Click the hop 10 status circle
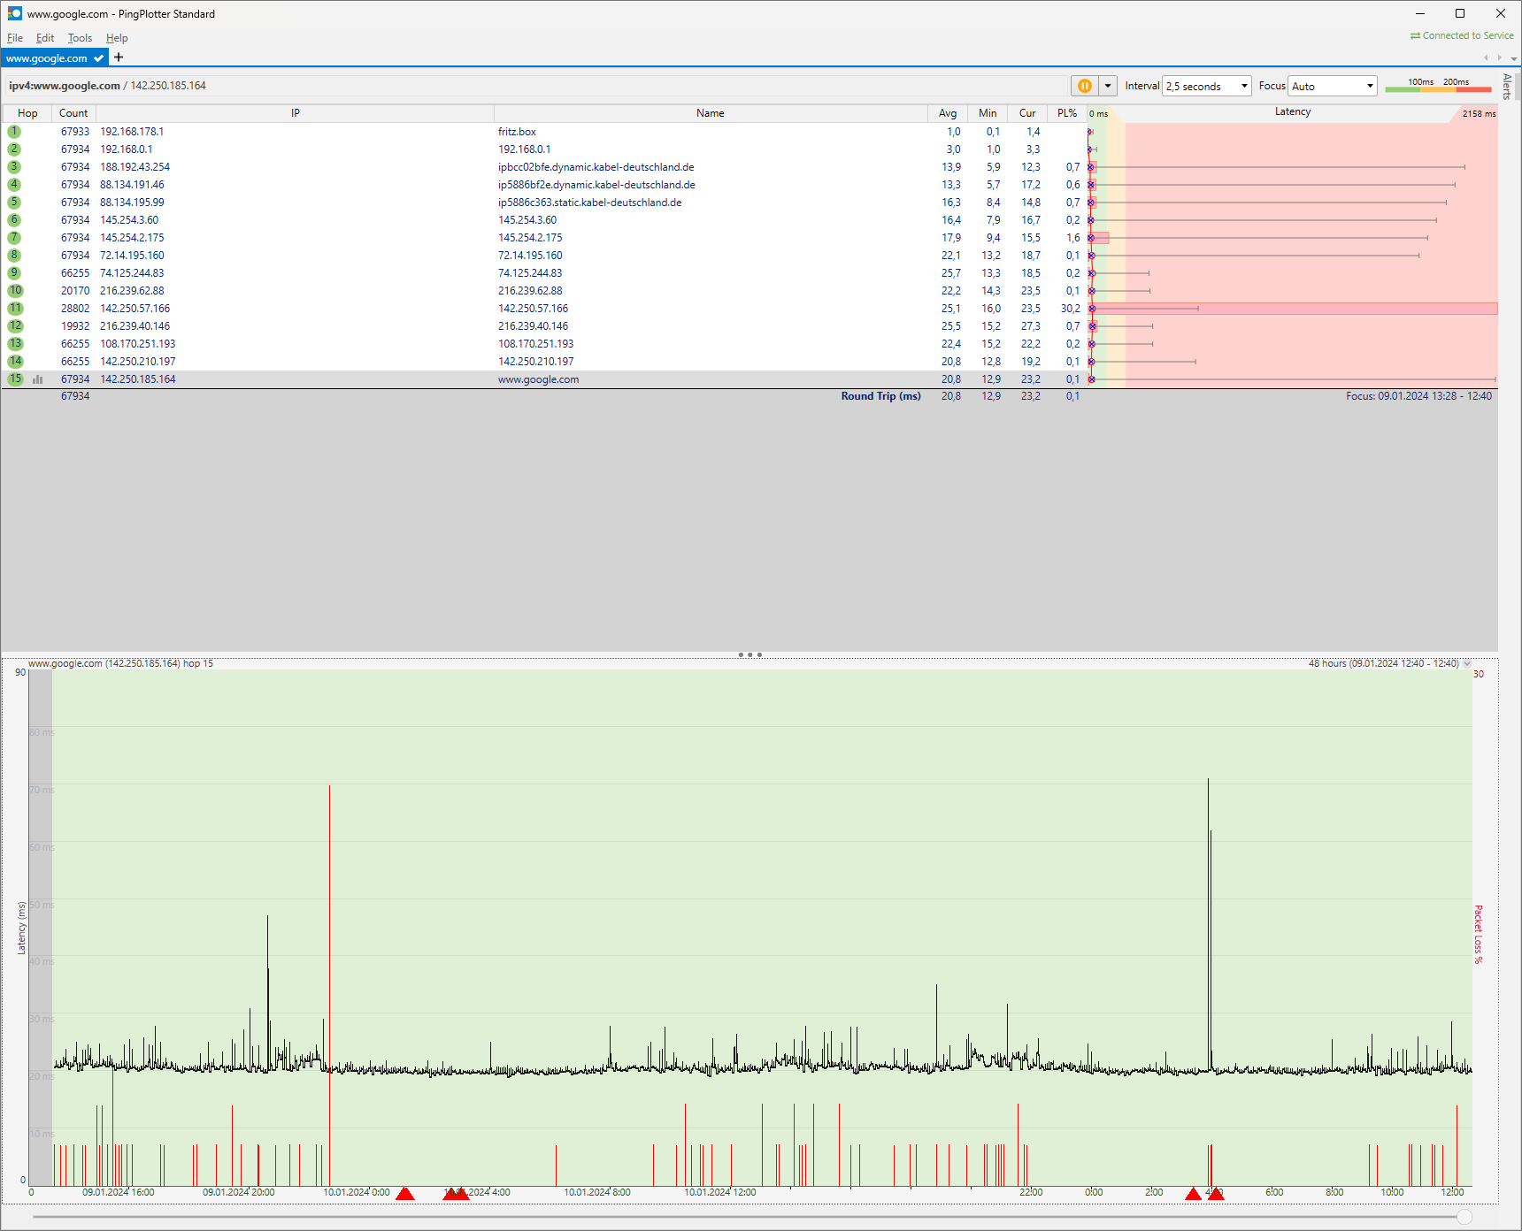 point(15,291)
